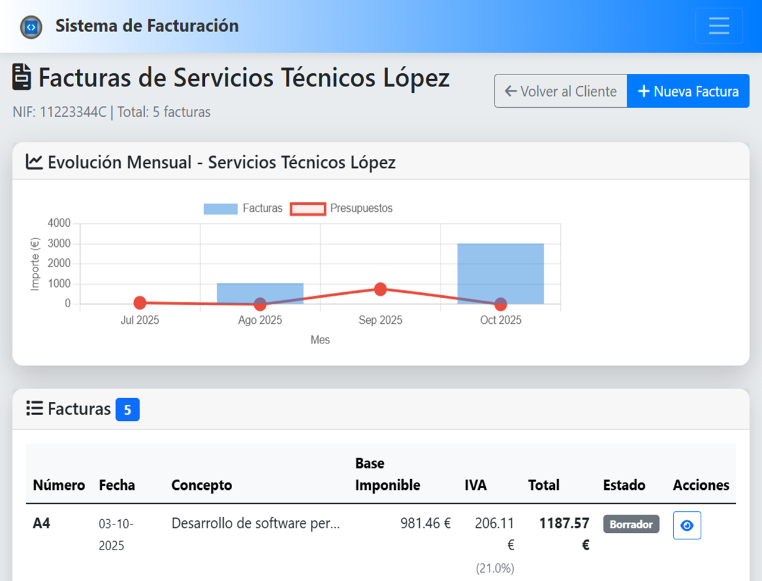762x581 pixels.
Task: Toggle Presupuestos dataset in chart legend
Action: tap(341, 208)
